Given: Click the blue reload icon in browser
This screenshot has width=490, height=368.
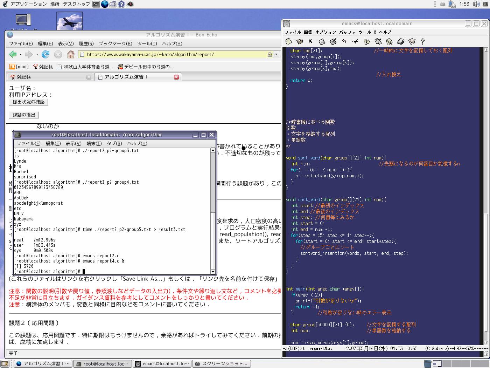Looking at the screenshot, I should [45, 54].
